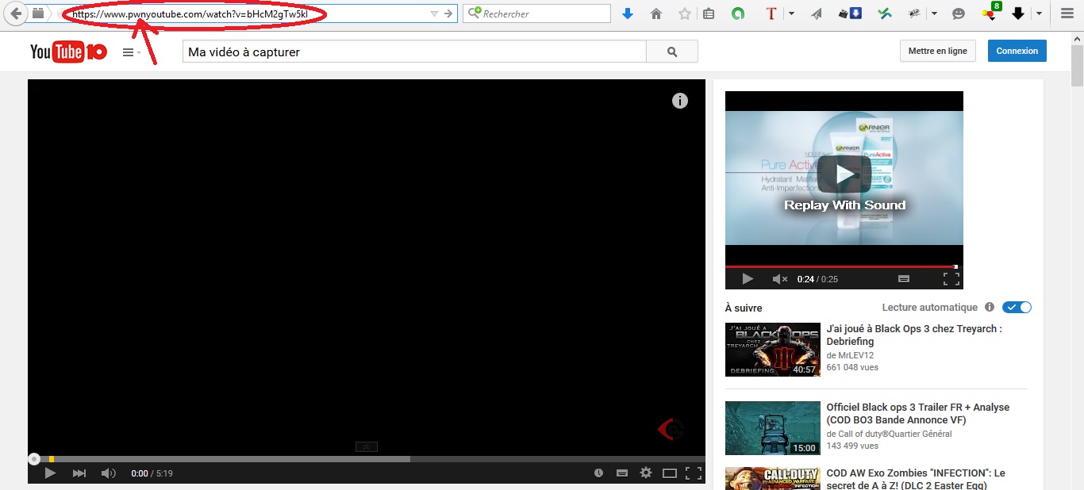Open 'J'ai joué à Black Ops 3' video title
The width and height of the screenshot is (1084, 490).
(914, 335)
